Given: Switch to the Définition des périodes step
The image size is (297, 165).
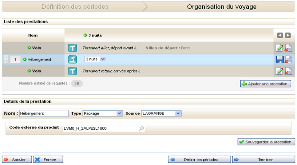Looking at the screenshot, I should (x=75, y=7).
